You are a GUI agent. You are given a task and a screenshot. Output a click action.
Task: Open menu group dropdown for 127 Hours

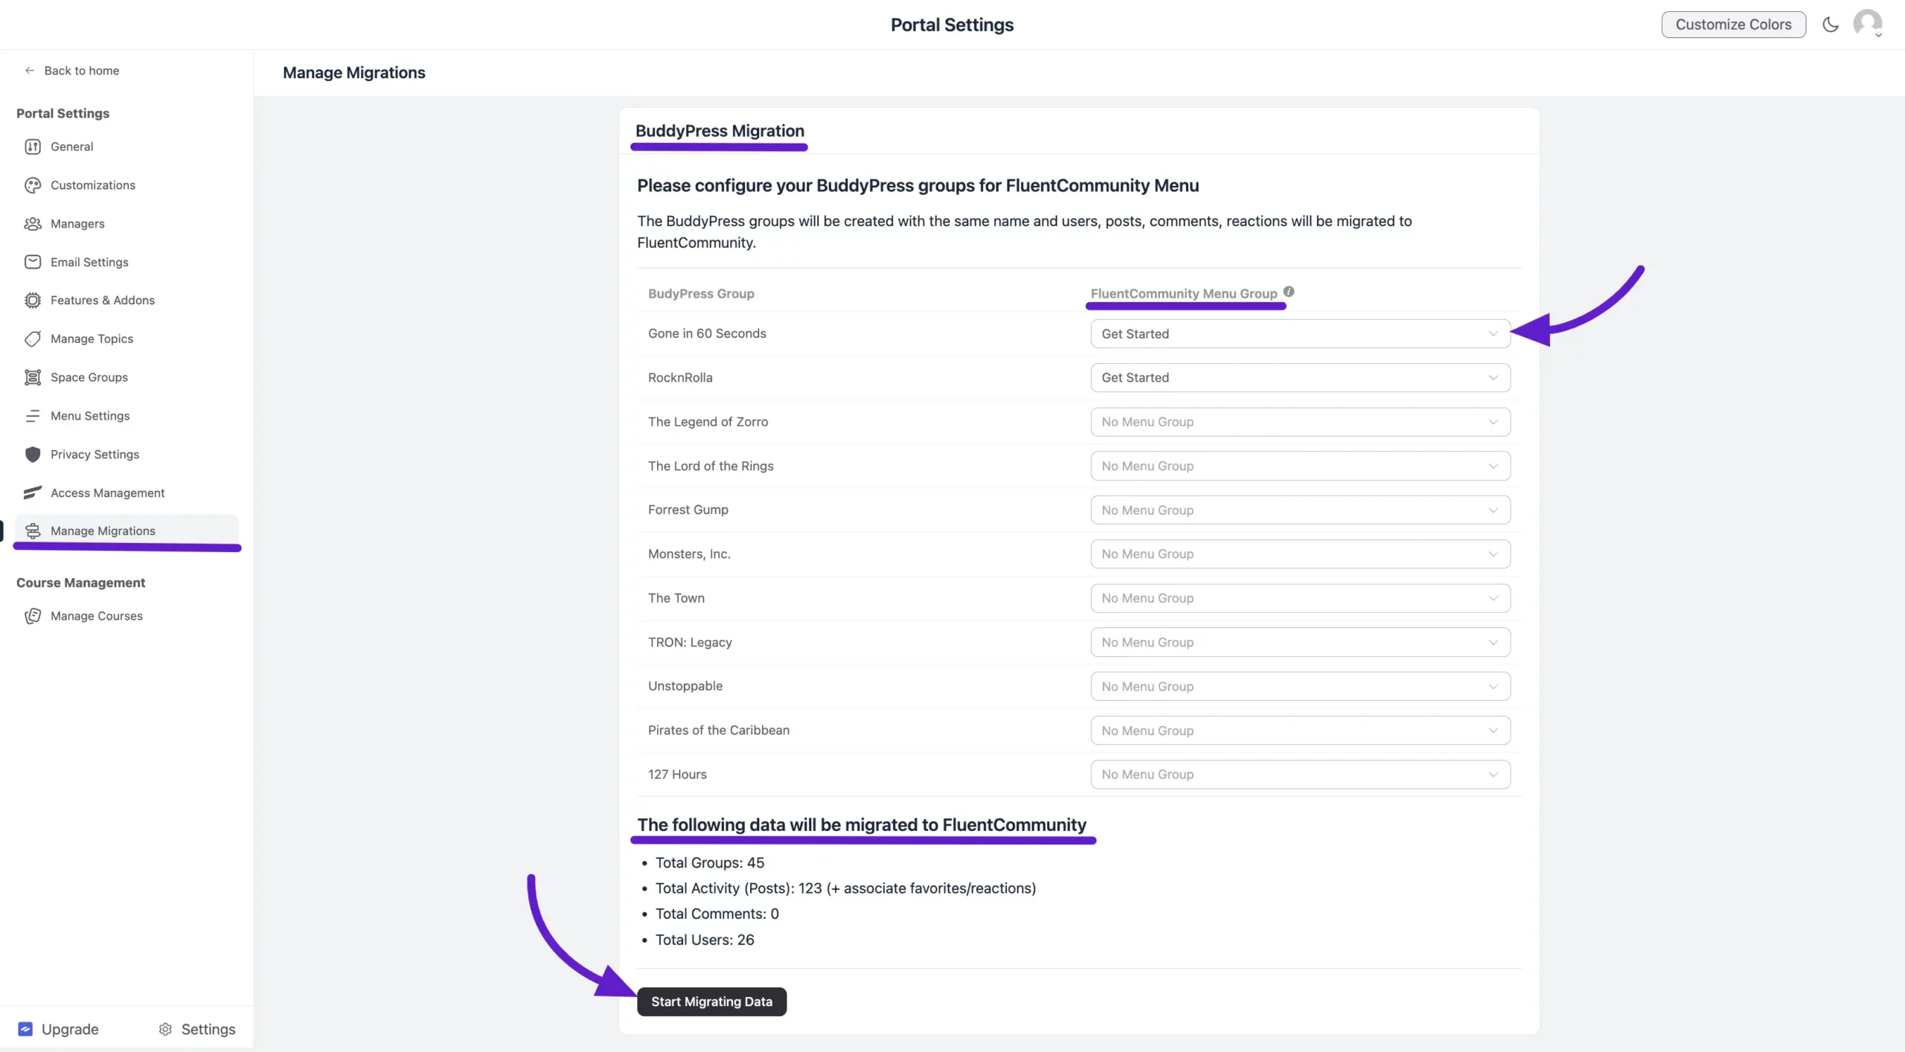coord(1300,774)
